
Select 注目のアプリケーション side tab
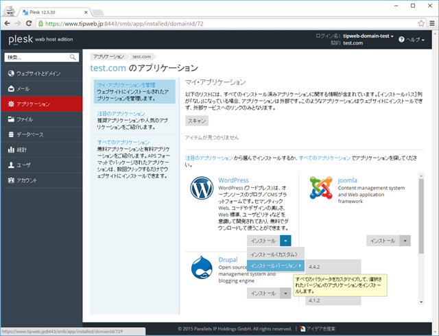(134, 120)
